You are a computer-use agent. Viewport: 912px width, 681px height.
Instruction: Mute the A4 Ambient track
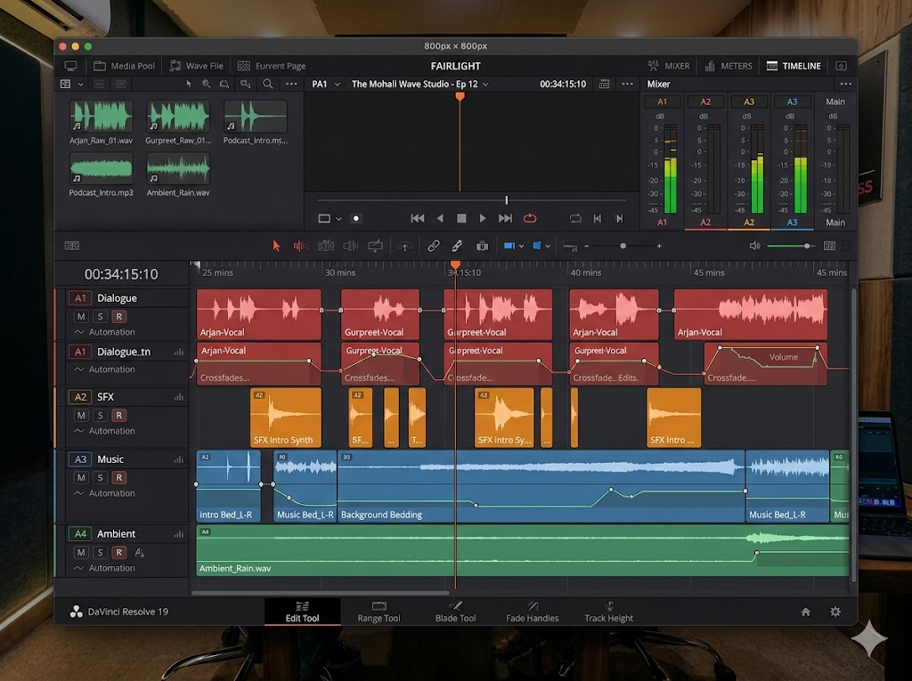tap(81, 553)
